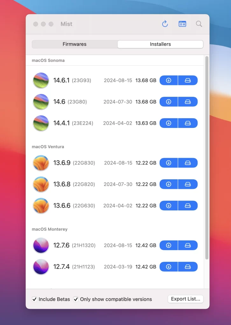Click the Export List button
Image resolution: width=231 pixels, height=325 pixels.
click(x=185, y=299)
